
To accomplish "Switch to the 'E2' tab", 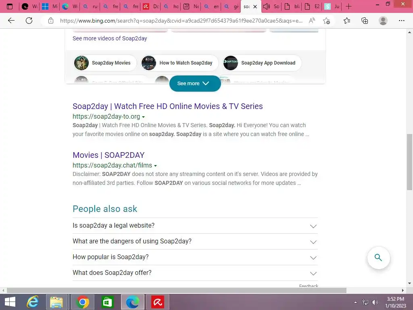I will pos(312,6).
